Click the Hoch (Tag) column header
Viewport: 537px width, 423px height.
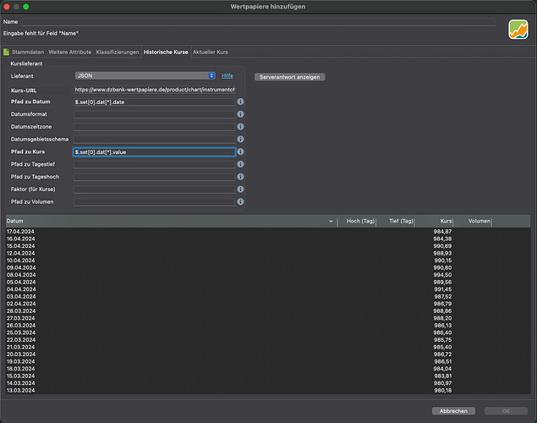tap(357, 222)
